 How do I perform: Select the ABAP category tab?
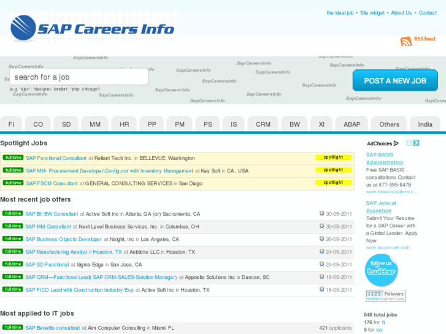(x=352, y=124)
